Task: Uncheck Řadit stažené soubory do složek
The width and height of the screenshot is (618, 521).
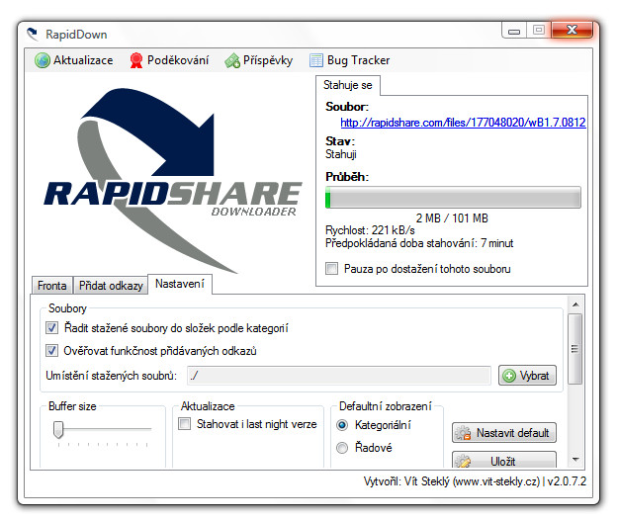Action: pos(51,328)
